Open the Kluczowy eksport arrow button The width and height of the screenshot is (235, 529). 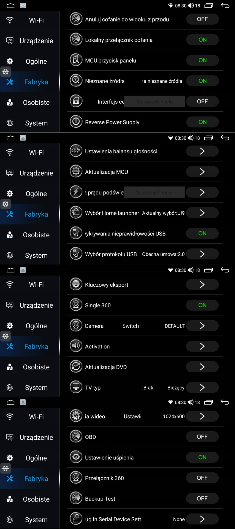(x=202, y=285)
